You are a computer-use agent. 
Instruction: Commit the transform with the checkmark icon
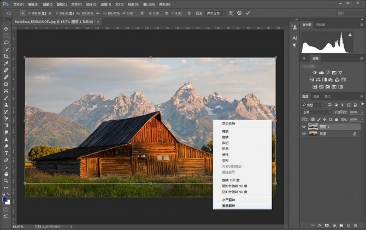pyautogui.click(x=247, y=12)
